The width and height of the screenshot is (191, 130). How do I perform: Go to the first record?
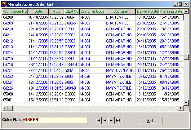[98, 120]
